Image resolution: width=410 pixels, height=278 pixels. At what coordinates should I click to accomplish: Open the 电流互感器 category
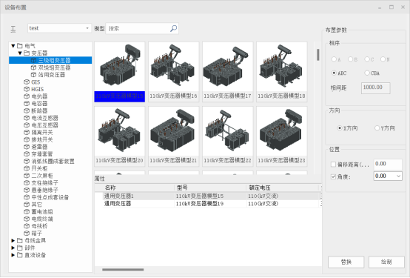(x=41, y=118)
